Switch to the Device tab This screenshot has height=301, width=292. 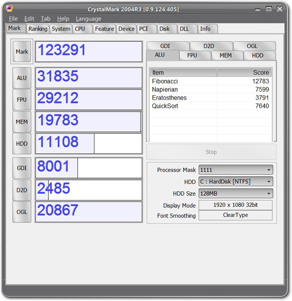pyautogui.click(x=126, y=29)
